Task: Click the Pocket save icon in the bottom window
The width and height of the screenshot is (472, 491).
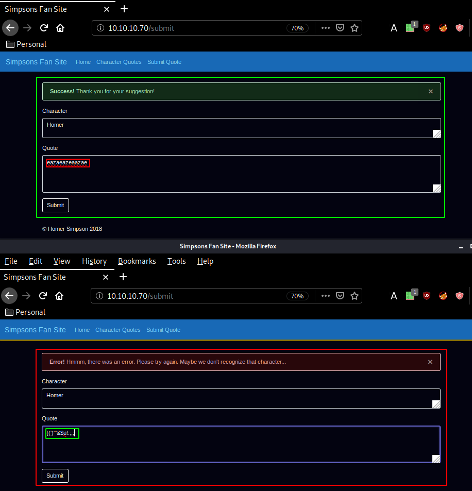Action: point(340,296)
